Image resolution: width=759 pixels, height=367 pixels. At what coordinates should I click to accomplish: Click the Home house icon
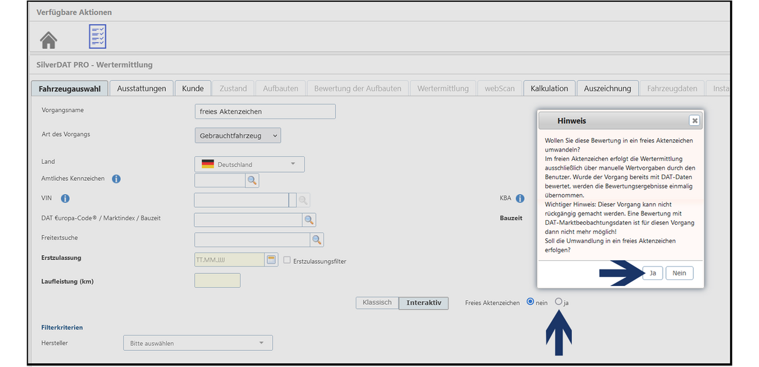click(x=48, y=40)
